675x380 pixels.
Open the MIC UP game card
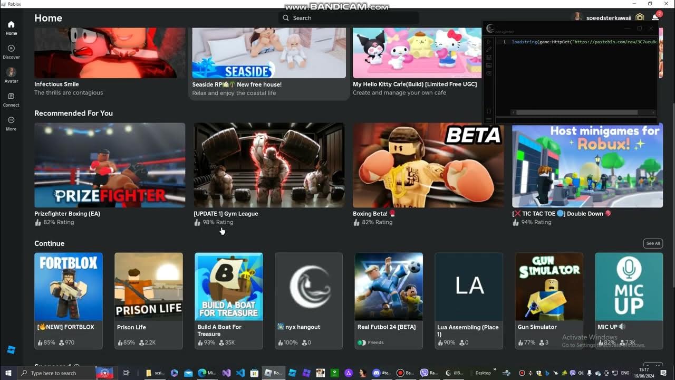click(629, 301)
